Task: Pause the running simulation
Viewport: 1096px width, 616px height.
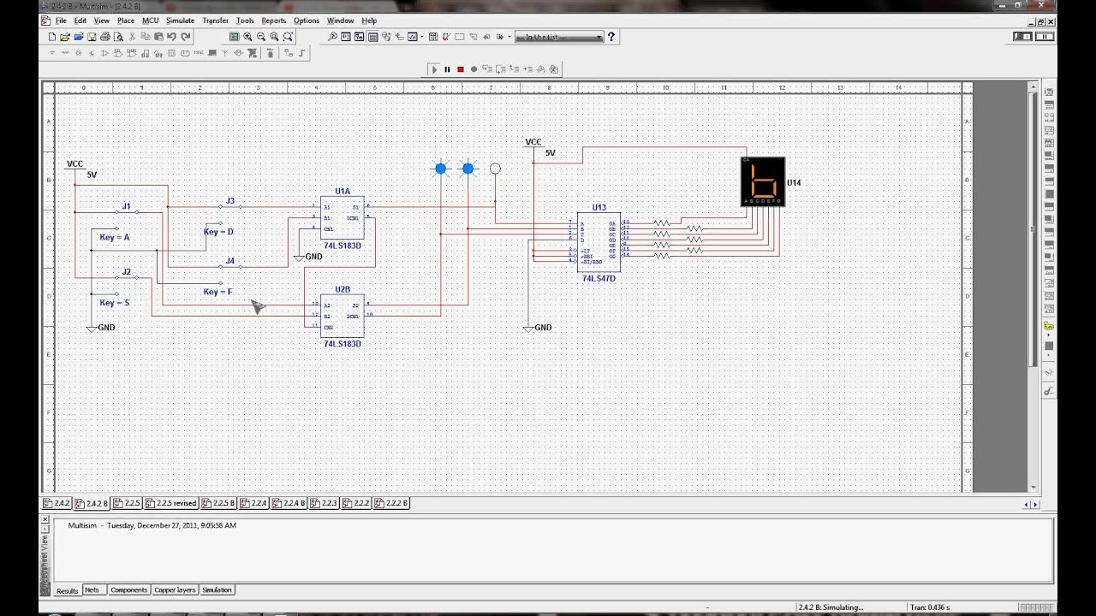Action: coord(447,69)
